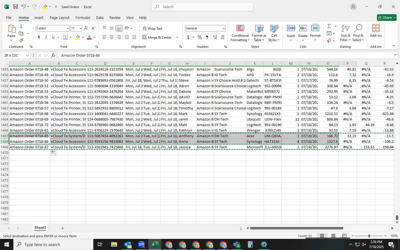Open the Name Box dropdown arrow
Image resolution: width=400 pixels, height=250 pixels.
point(27,55)
